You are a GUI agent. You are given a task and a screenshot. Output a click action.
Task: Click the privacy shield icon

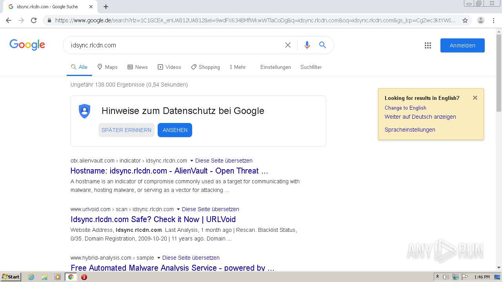click(x=85, y=111)
